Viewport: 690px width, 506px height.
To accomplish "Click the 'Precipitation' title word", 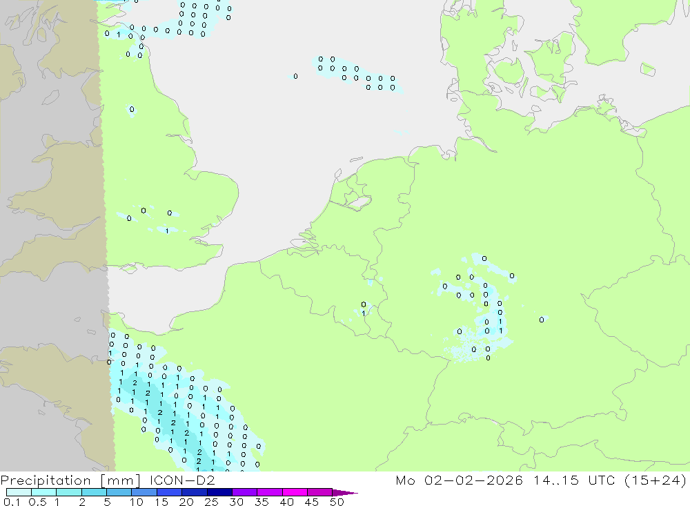I will point(46,480).
